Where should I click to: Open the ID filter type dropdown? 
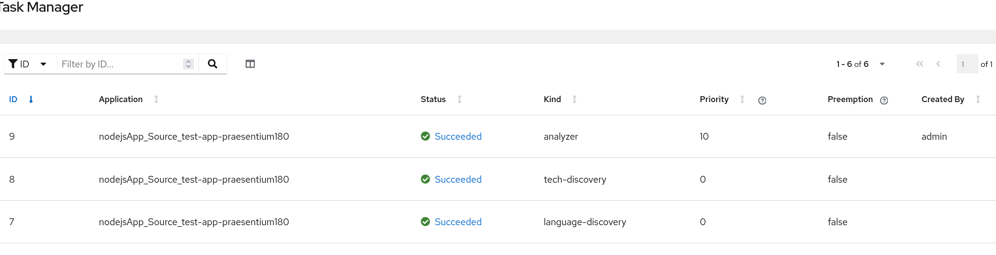[x=28, y=64]
